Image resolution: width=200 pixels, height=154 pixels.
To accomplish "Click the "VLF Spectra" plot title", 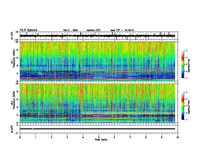I will point(29,30).
